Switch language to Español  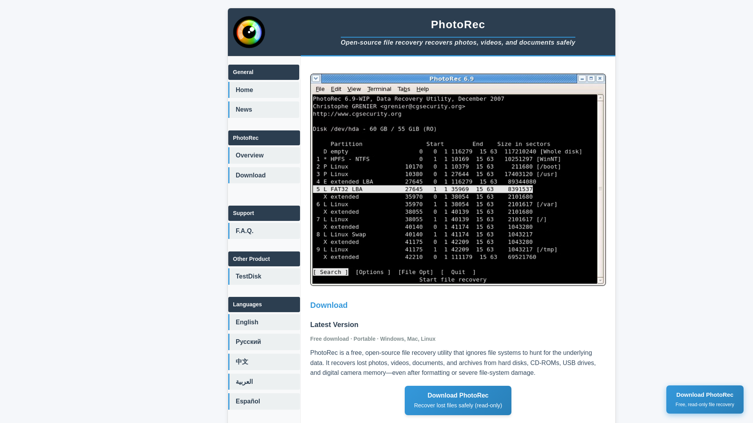264,401
